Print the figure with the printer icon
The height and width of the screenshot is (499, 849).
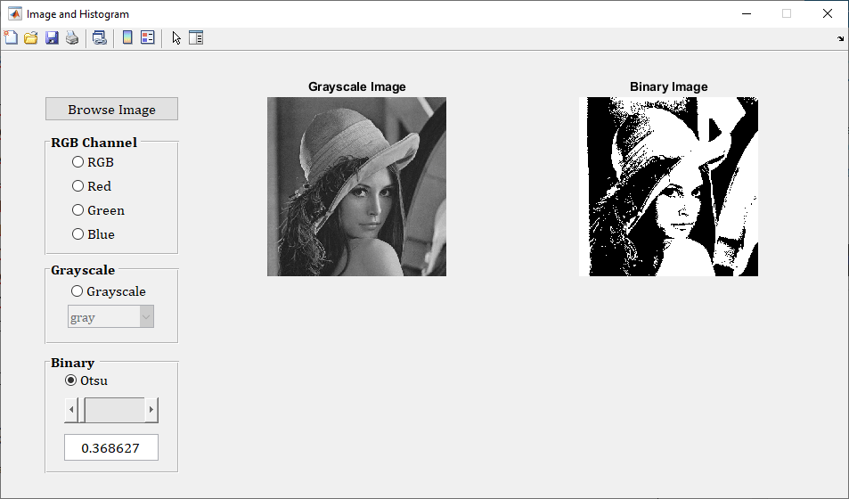pos(72,37)
